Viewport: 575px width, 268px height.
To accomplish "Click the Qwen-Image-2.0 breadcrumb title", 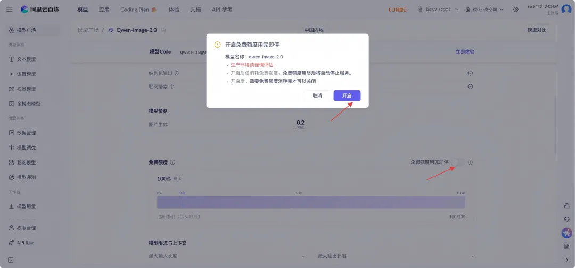I will click(136, 30).
